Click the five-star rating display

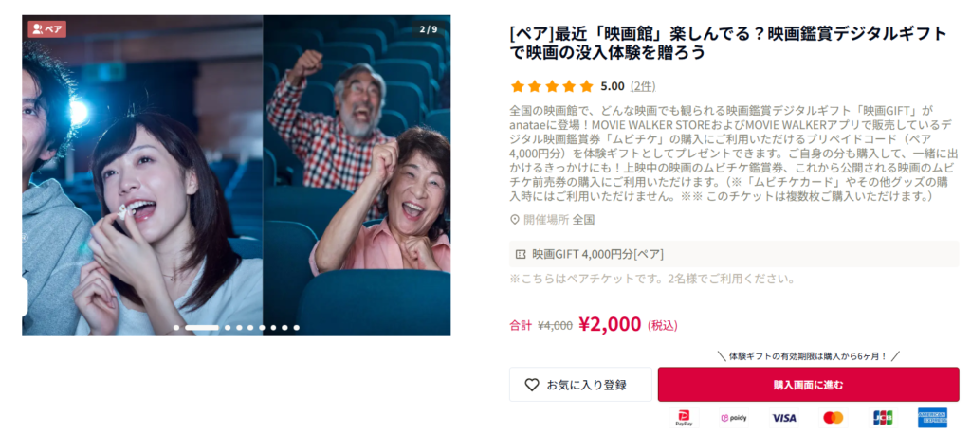pos(552,86)
